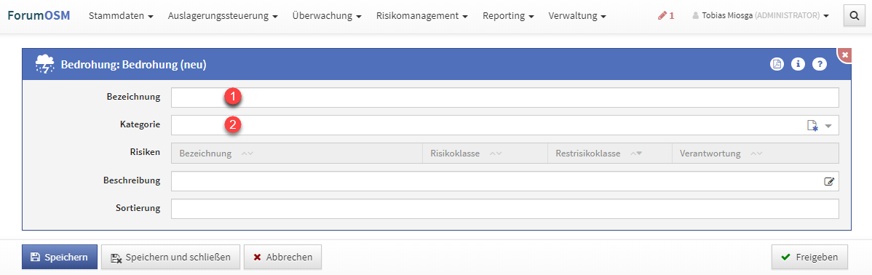Click the new-document icon in Kategorie field
Screen dimensions: 872x275
click(x=812, y=126)
